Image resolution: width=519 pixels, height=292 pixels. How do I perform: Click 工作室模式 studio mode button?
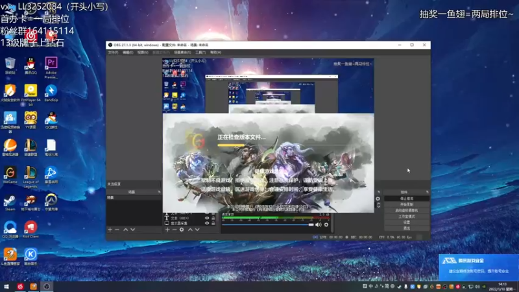[407, 217]
